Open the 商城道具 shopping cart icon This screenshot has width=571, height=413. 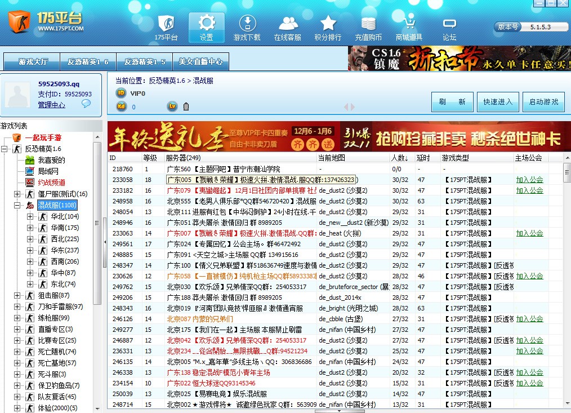coord(409,28)
